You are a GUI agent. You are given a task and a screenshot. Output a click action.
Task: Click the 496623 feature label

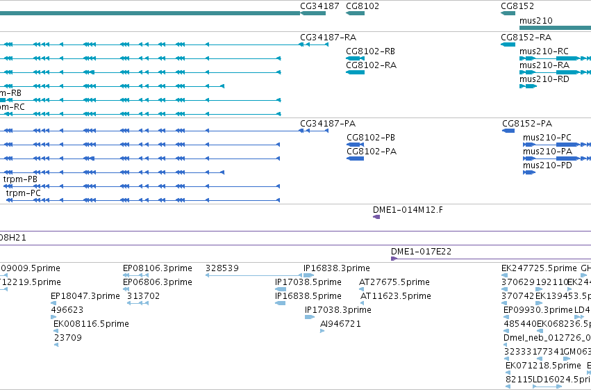click(x=67, y=311)
